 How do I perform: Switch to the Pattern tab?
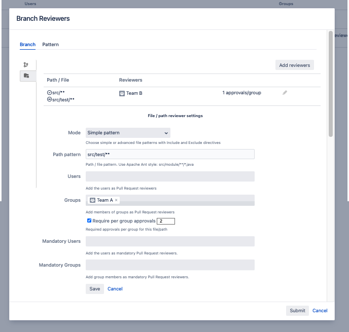point(50,45)
